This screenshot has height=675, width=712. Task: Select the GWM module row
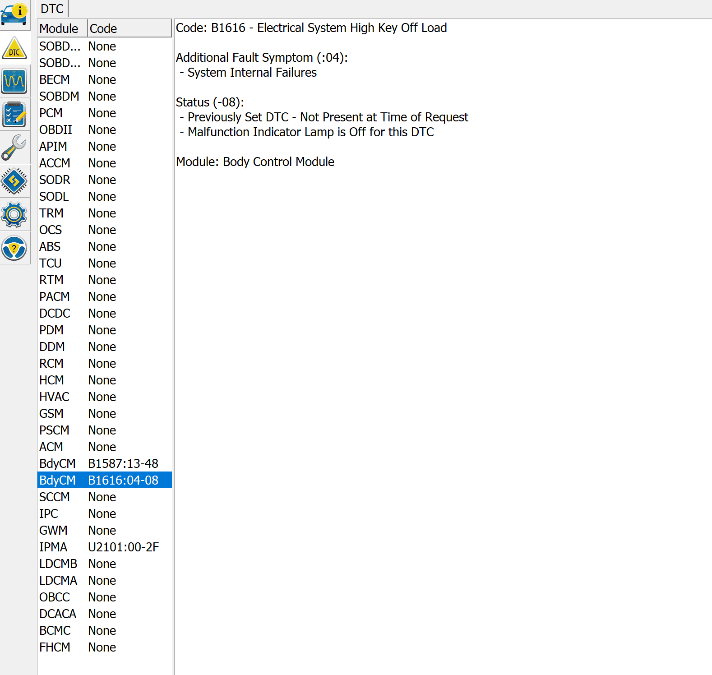click(104, 530)
